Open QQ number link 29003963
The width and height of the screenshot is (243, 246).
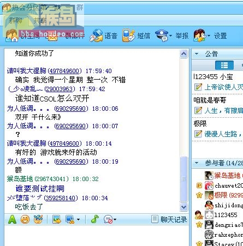[x=60, y=89]
